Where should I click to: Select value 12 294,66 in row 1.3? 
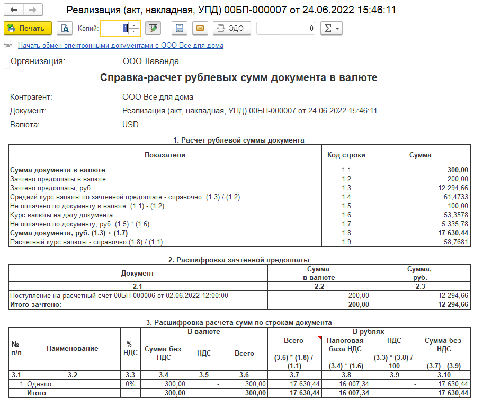pyautogui.click(x=453, y=188)
